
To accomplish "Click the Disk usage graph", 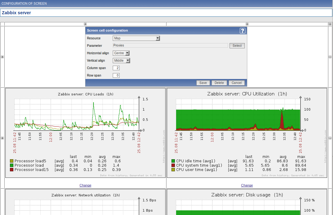I will 247,202.
